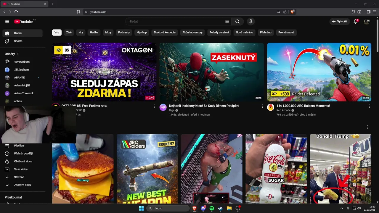Show hidden system tray icons
The image size is (379, 213).
[341, 208]
